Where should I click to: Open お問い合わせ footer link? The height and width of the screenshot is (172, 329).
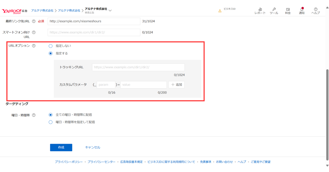[x=224, y=162]
